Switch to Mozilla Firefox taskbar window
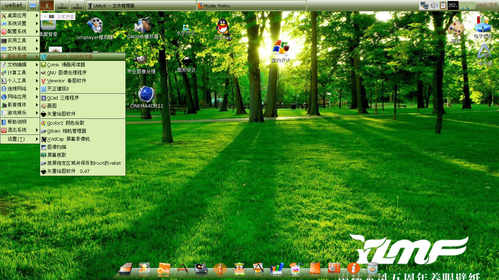This screenshot has height=280, width=499. pos(251,5)
